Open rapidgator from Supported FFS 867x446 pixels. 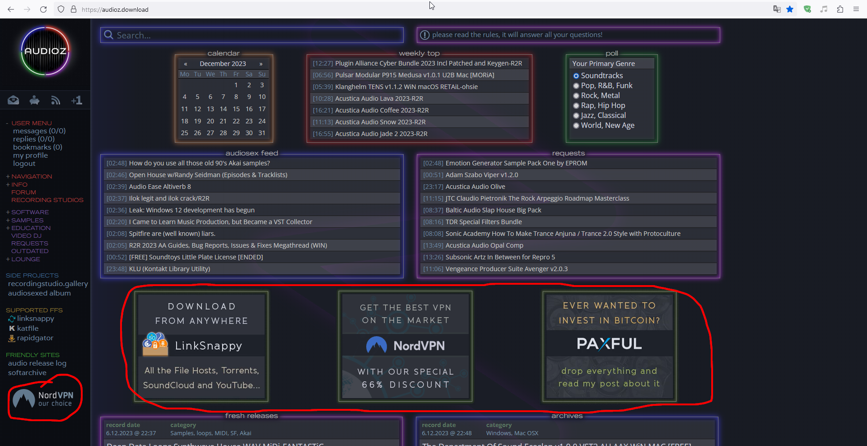(x=35, y=338)
